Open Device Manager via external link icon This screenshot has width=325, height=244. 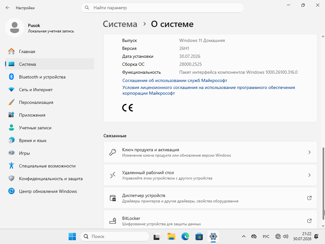pos(309,198)
